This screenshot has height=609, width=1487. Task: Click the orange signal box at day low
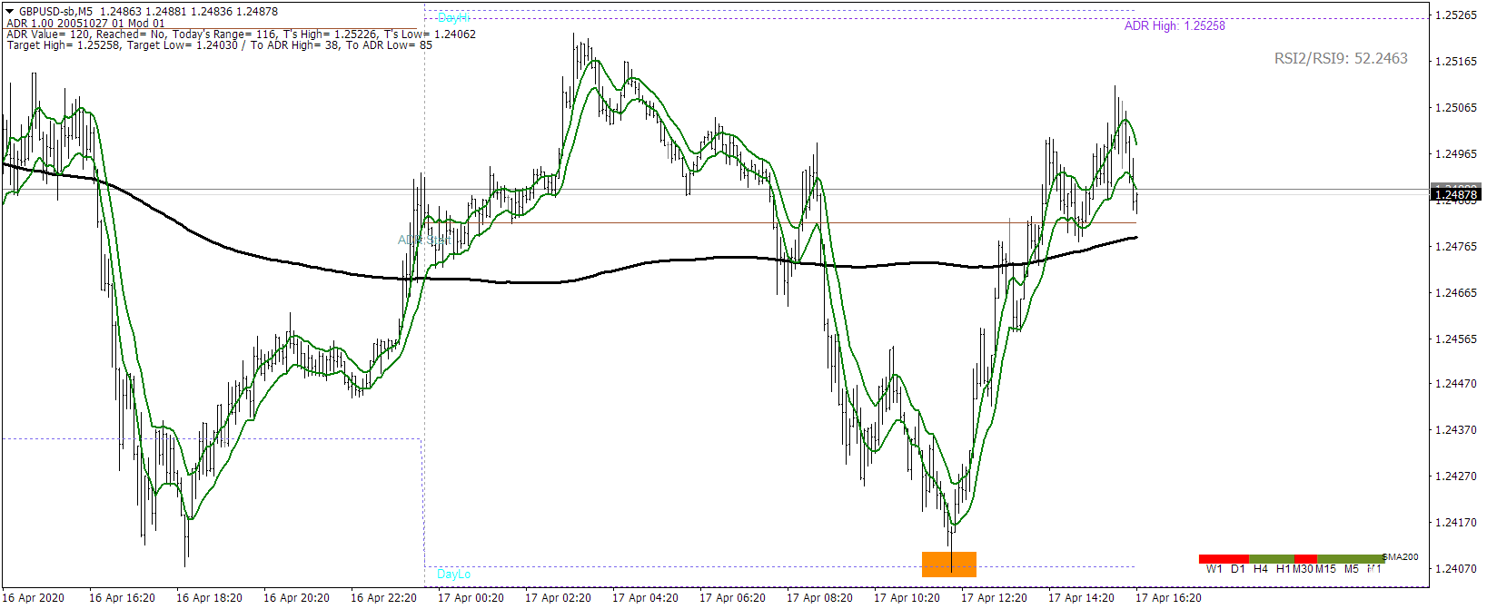tap(949, 564)
